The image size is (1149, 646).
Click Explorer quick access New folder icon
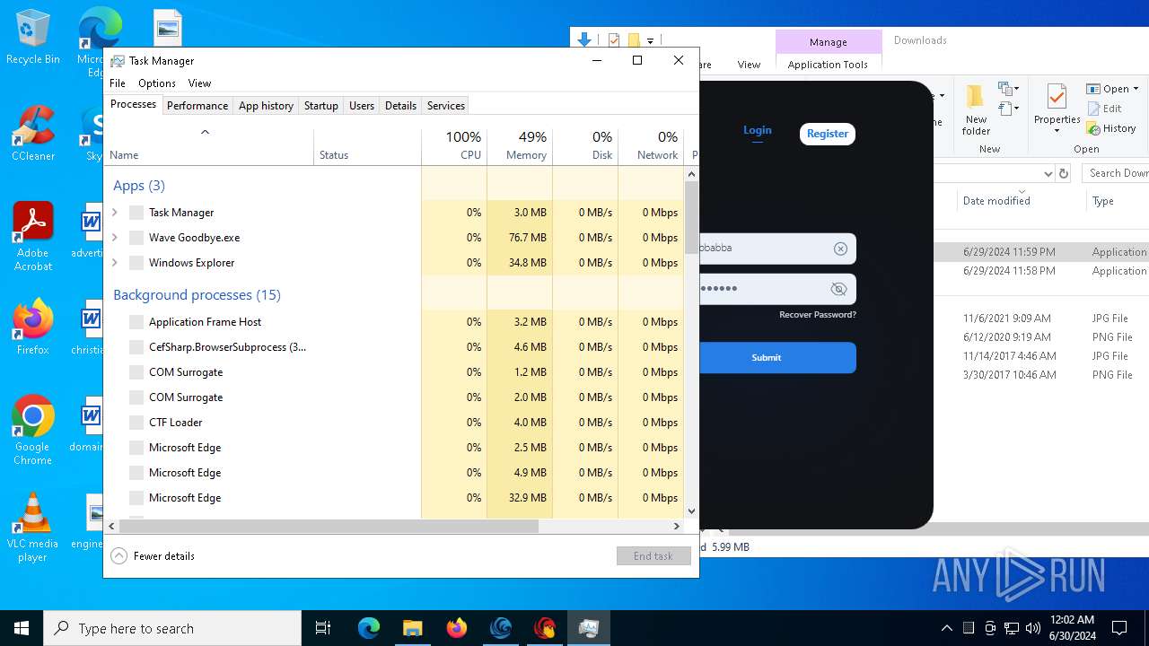pyautogui.click(x=634, y=40)
